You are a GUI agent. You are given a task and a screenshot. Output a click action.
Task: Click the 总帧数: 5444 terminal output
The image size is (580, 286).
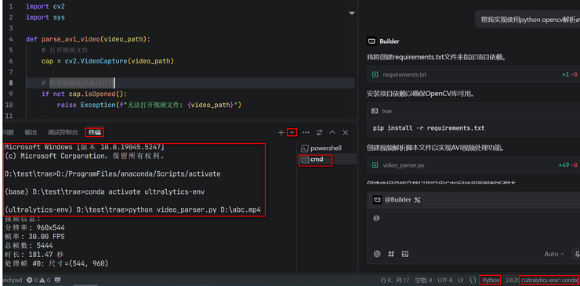tap(28, 245)
